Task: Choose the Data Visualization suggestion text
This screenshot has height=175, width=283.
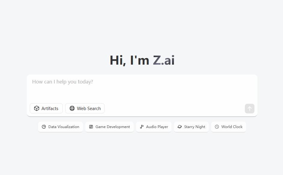Action: pos(64,127)
